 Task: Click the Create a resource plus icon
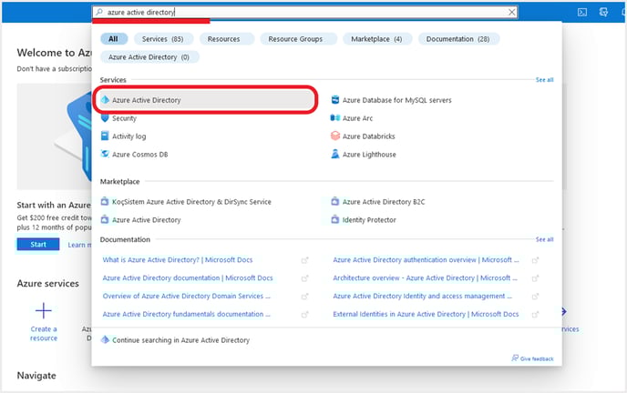coord(44,310)
